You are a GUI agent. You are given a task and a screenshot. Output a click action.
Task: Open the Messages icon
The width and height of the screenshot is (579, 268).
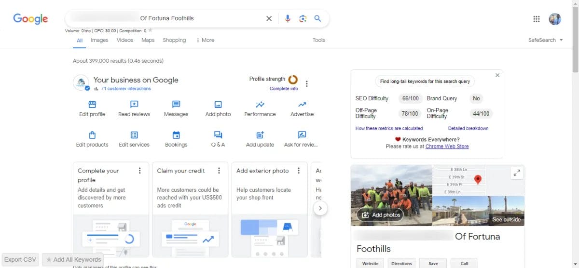click(176, 105)
